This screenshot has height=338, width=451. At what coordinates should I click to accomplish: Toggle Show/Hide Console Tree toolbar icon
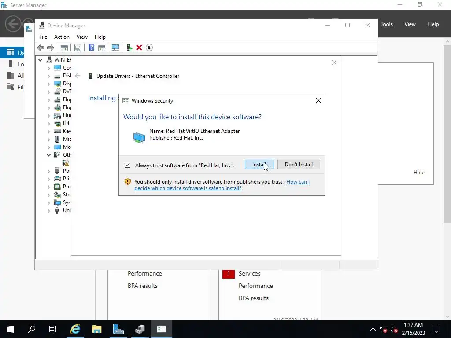tap(64, 48)
